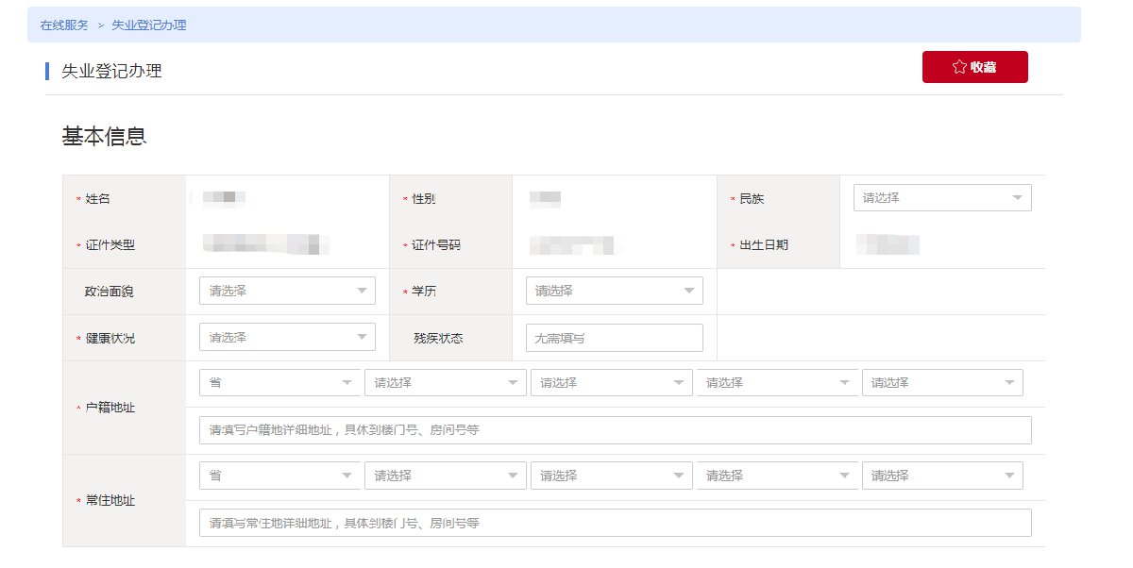Screen dimensions: 1133x568
Task: Open 户籍地址 province (省) dropdown
Action: (x=279, y=383)
